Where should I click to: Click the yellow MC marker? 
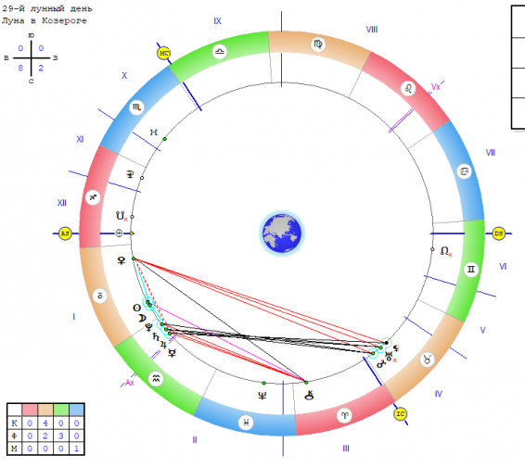click(164, 53)
